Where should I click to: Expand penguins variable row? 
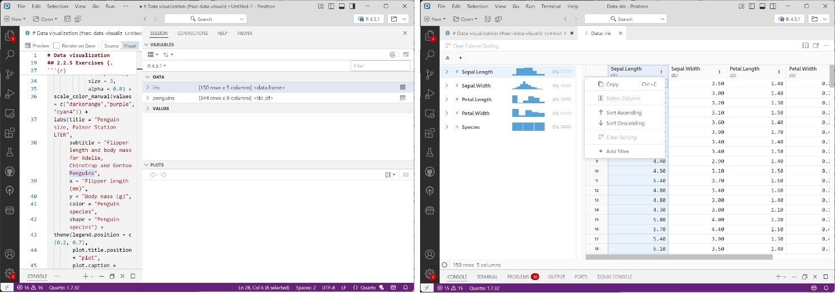click(x=148, y=98)
